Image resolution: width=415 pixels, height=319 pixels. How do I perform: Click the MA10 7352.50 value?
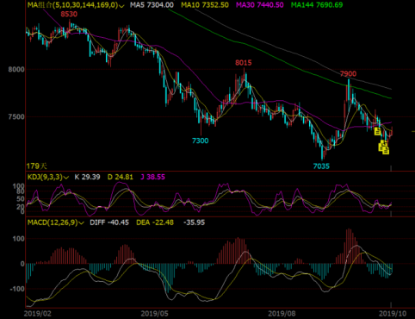pyautogui.click(x=205, y=5)
